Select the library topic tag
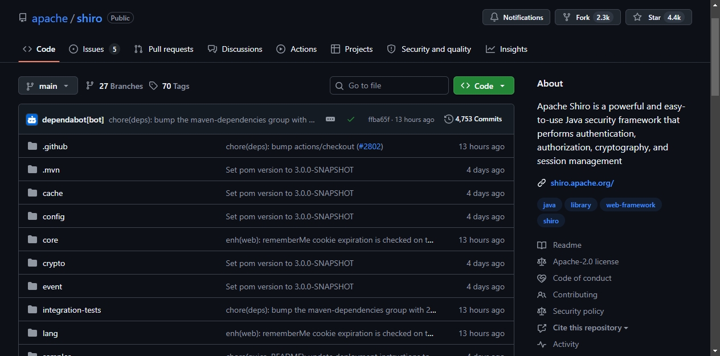The height and width of the screenshot is (356, 720). click(581, 205)
